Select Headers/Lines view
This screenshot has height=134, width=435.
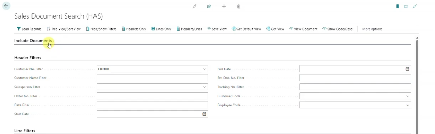(x=189, y=29)
